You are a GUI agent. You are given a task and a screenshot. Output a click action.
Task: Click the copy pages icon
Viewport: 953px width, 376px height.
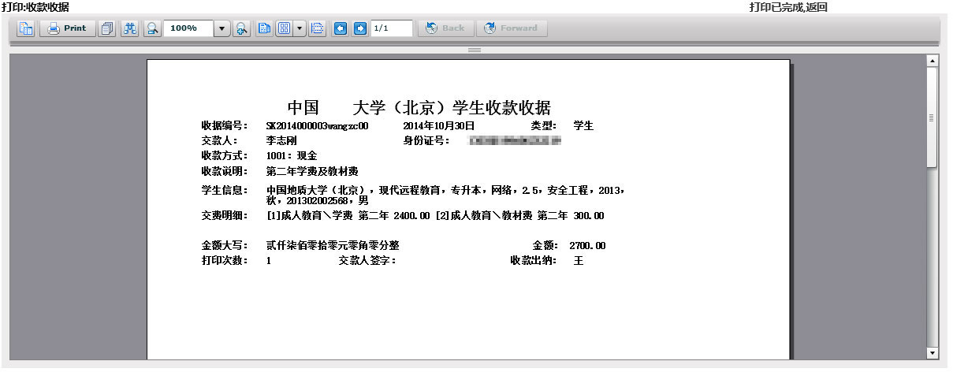[x=108, y=28]
